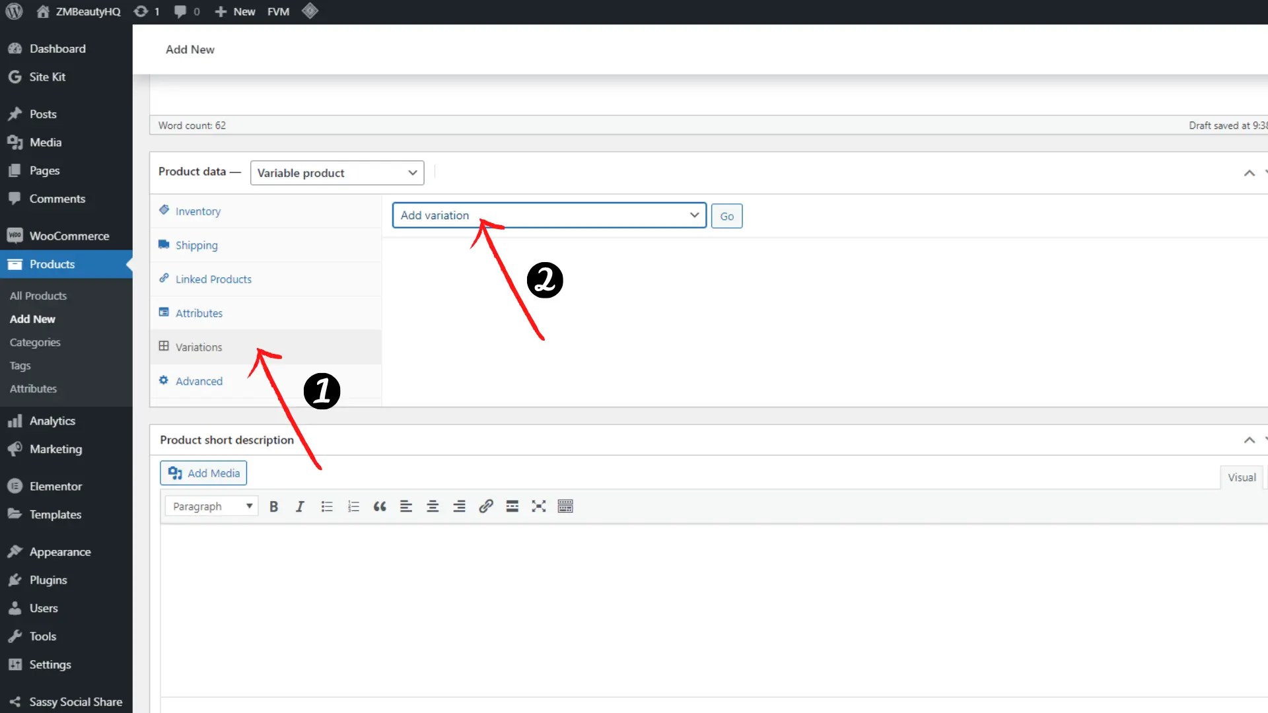This screenshot has width=1268, height=713.
Task: Open Analytics menu
Action: [66, 421]
